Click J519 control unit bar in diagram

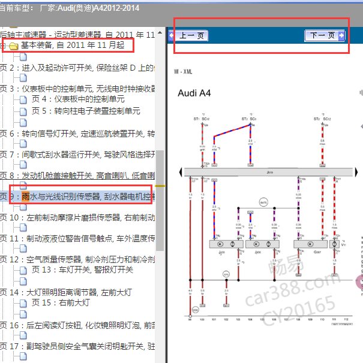[x=268, y=173]
